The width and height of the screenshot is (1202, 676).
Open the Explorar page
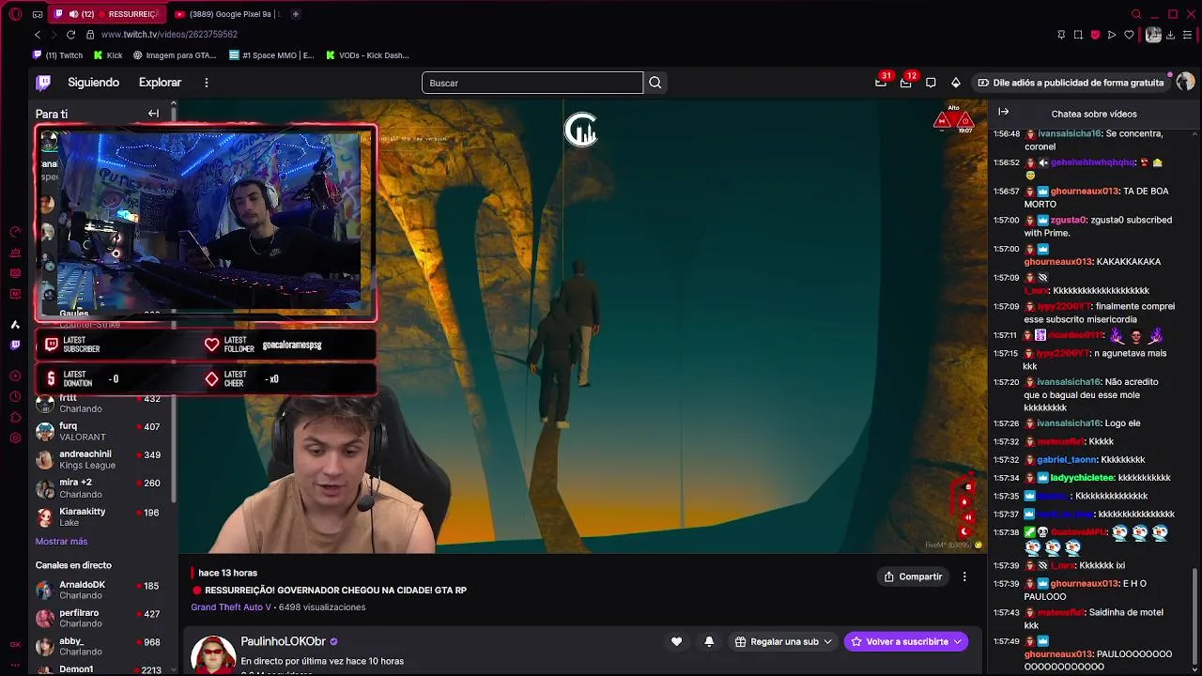(160, 83)
